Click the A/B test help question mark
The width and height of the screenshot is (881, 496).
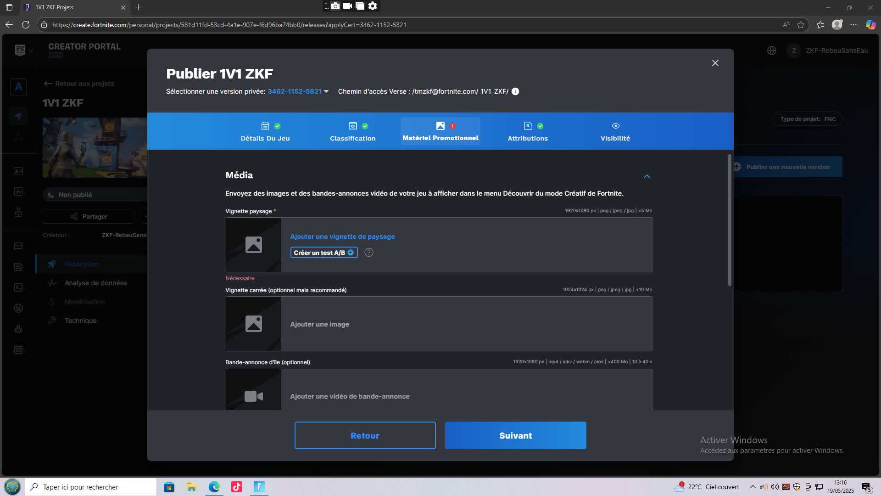pyautogui.click(x=368, y=253)
